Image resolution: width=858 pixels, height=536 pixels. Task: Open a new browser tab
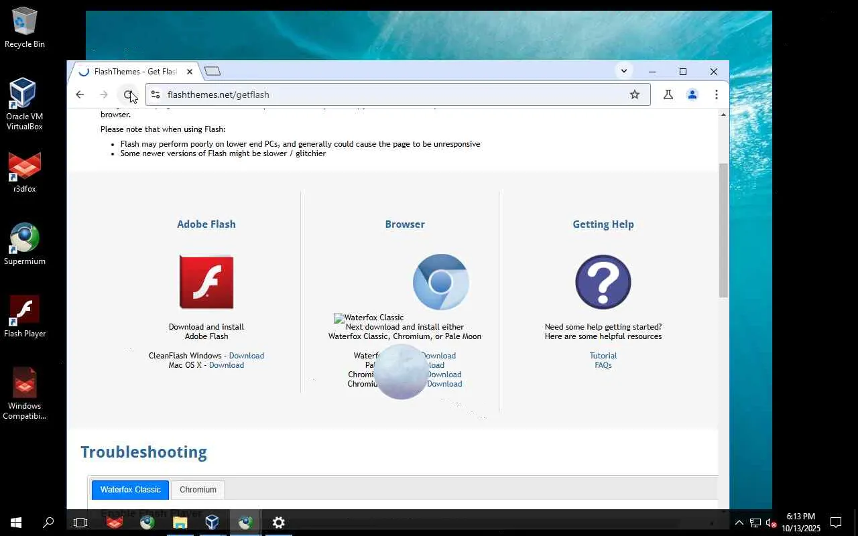(212, 71)
